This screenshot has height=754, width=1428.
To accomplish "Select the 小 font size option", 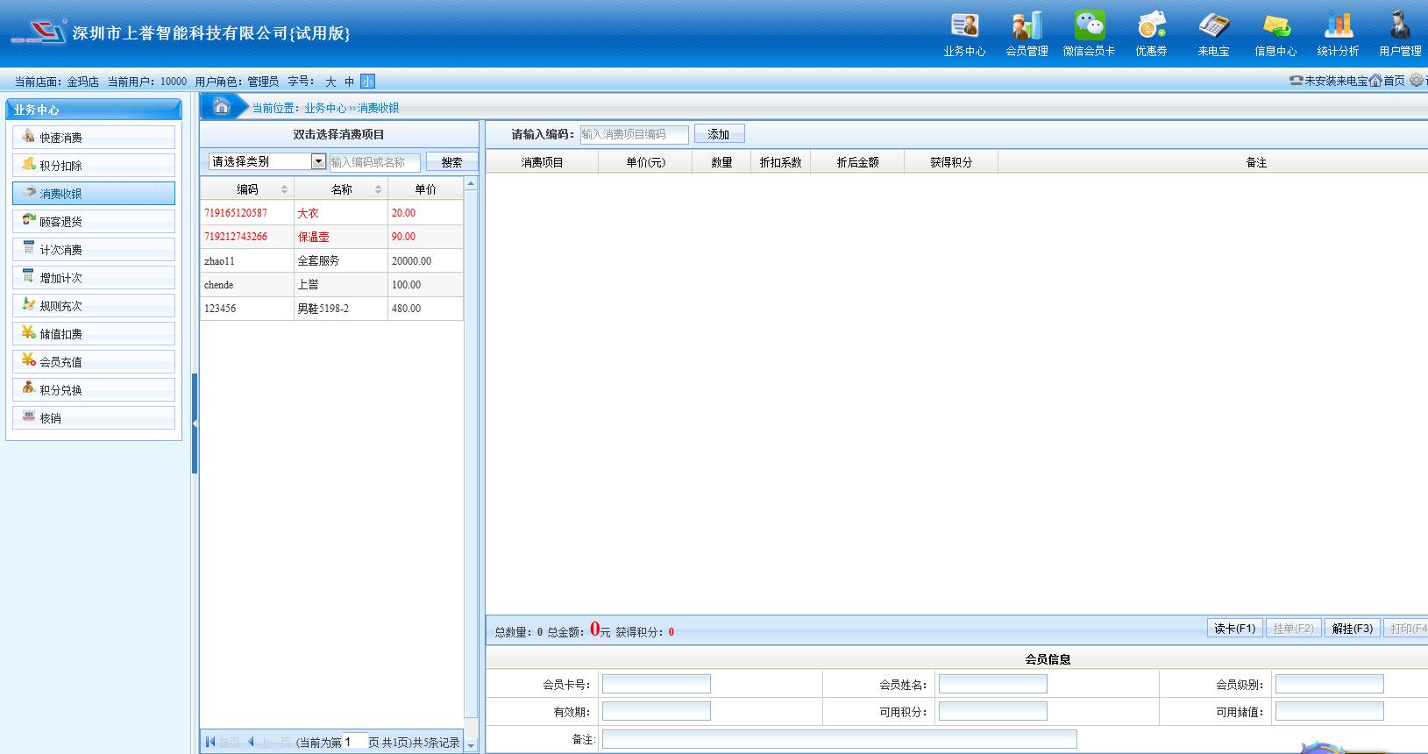I will pos(367,82).
